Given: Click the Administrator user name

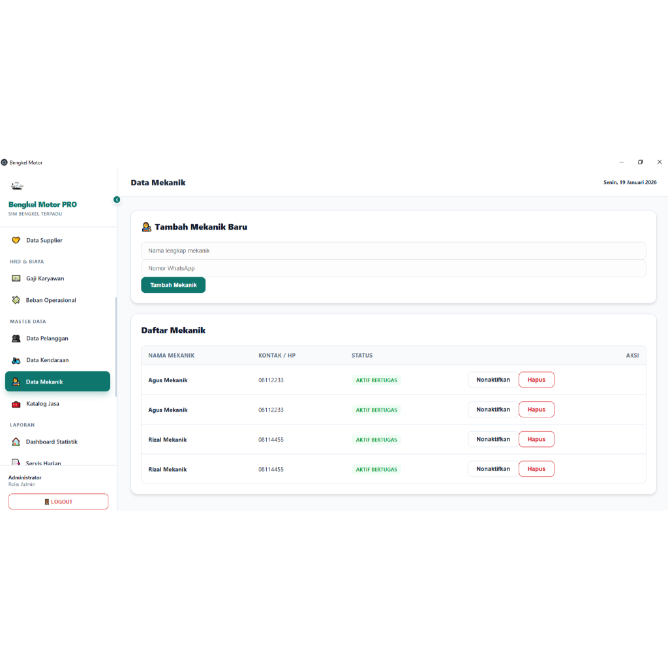Looking at the screenshot, I should [25, 478].
